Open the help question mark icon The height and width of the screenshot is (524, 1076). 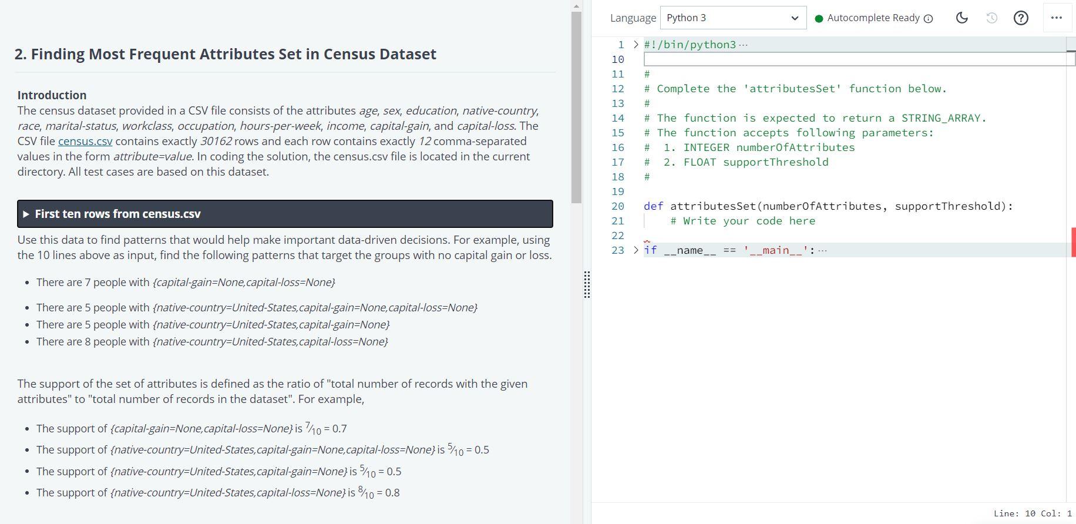pos(1021,18)
